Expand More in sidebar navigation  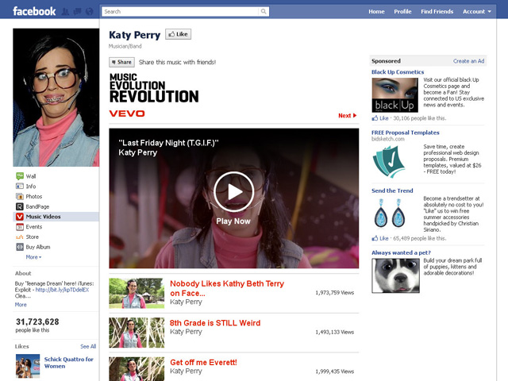[33, 257]
